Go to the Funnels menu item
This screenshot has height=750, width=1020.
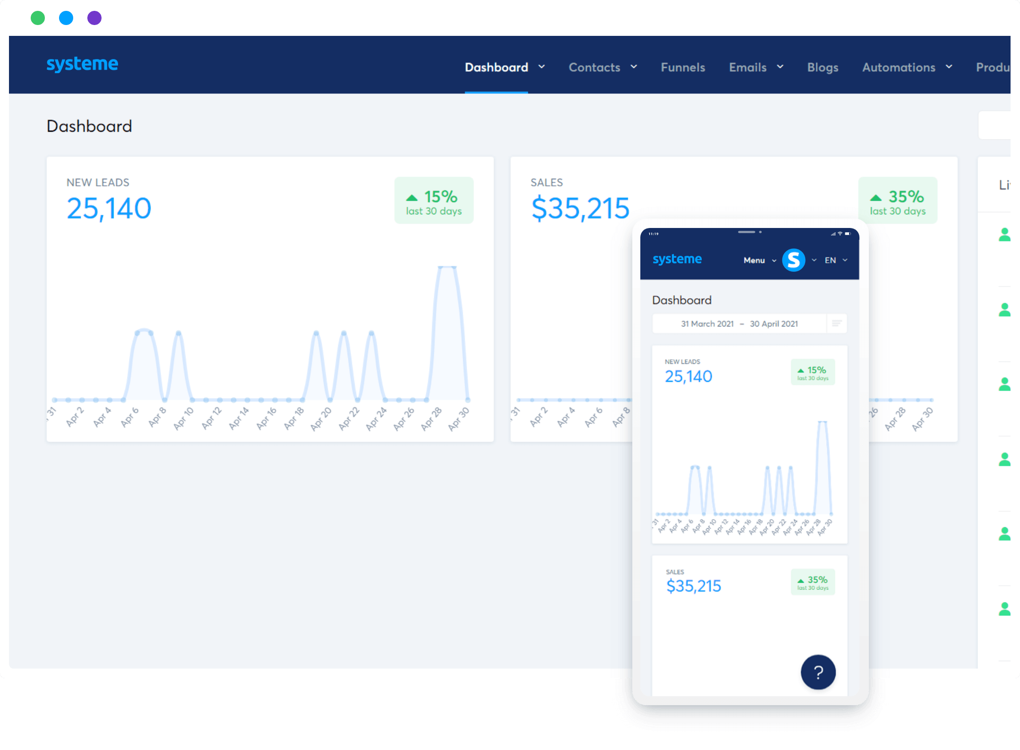click(x=683, y=67)
